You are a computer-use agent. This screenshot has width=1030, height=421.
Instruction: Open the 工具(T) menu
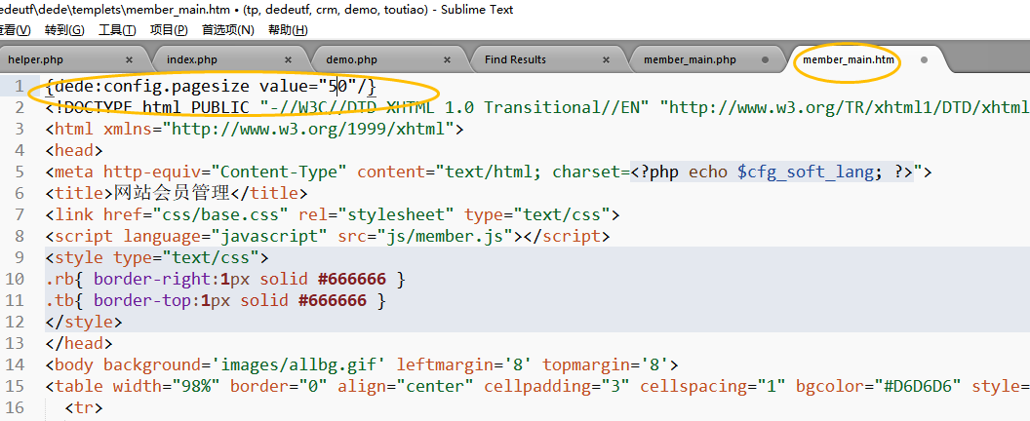tap(117, 30)
